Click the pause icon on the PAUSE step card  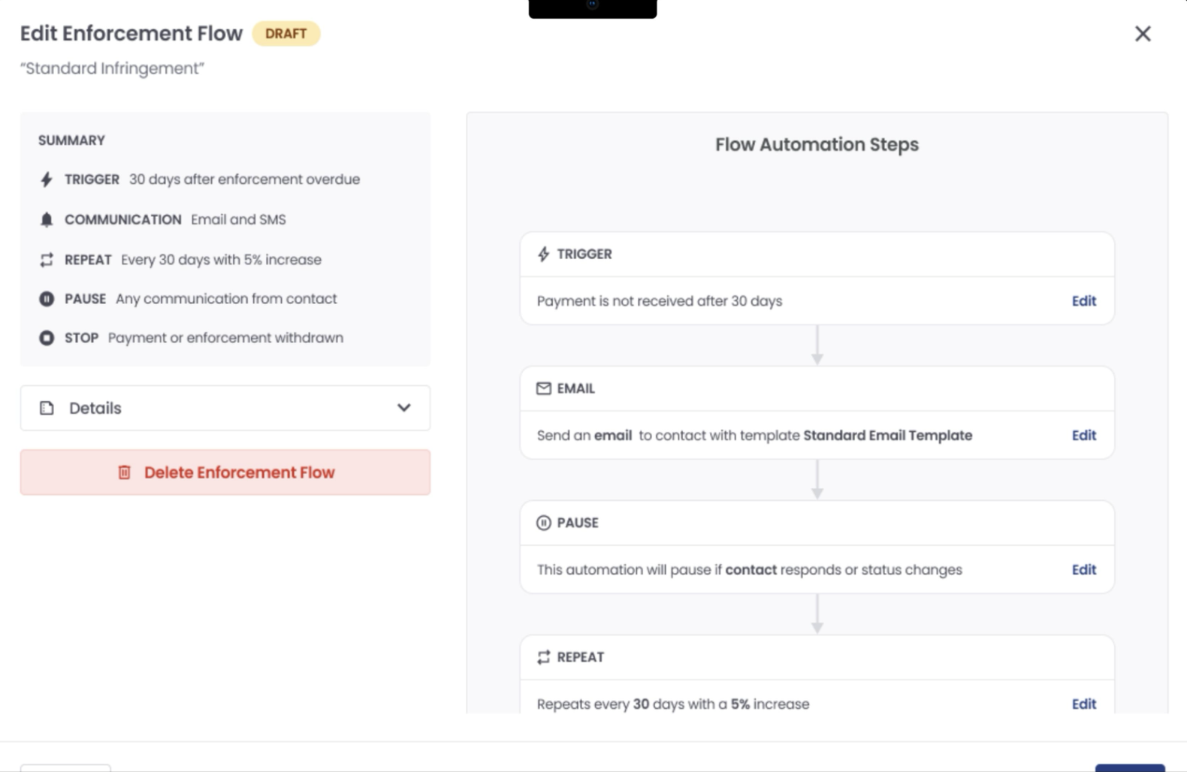pos(542,523)
